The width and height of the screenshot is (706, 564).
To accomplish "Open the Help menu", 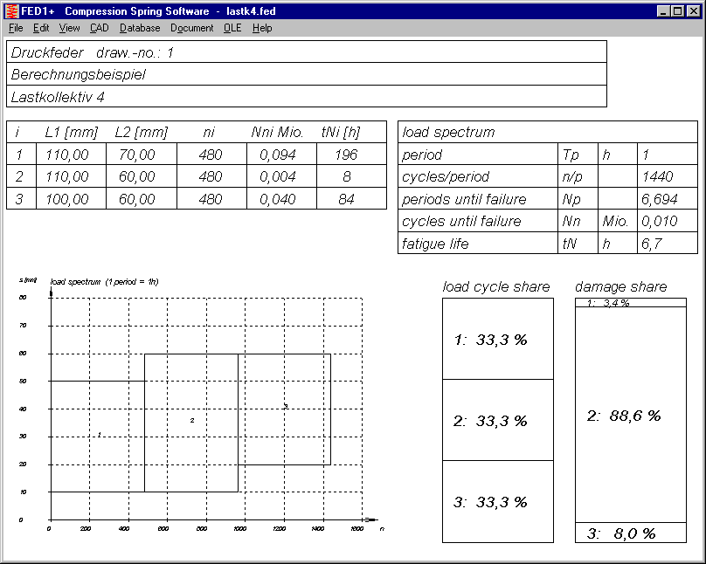I will pos(262,28).
